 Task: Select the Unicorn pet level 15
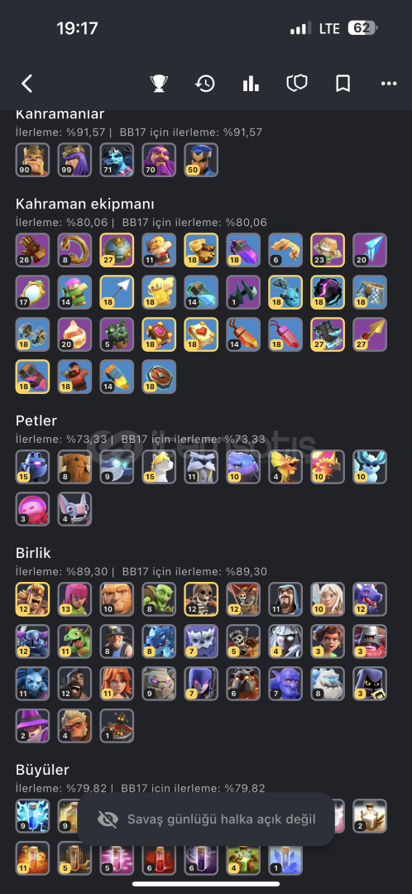click(x=159, y=467)
